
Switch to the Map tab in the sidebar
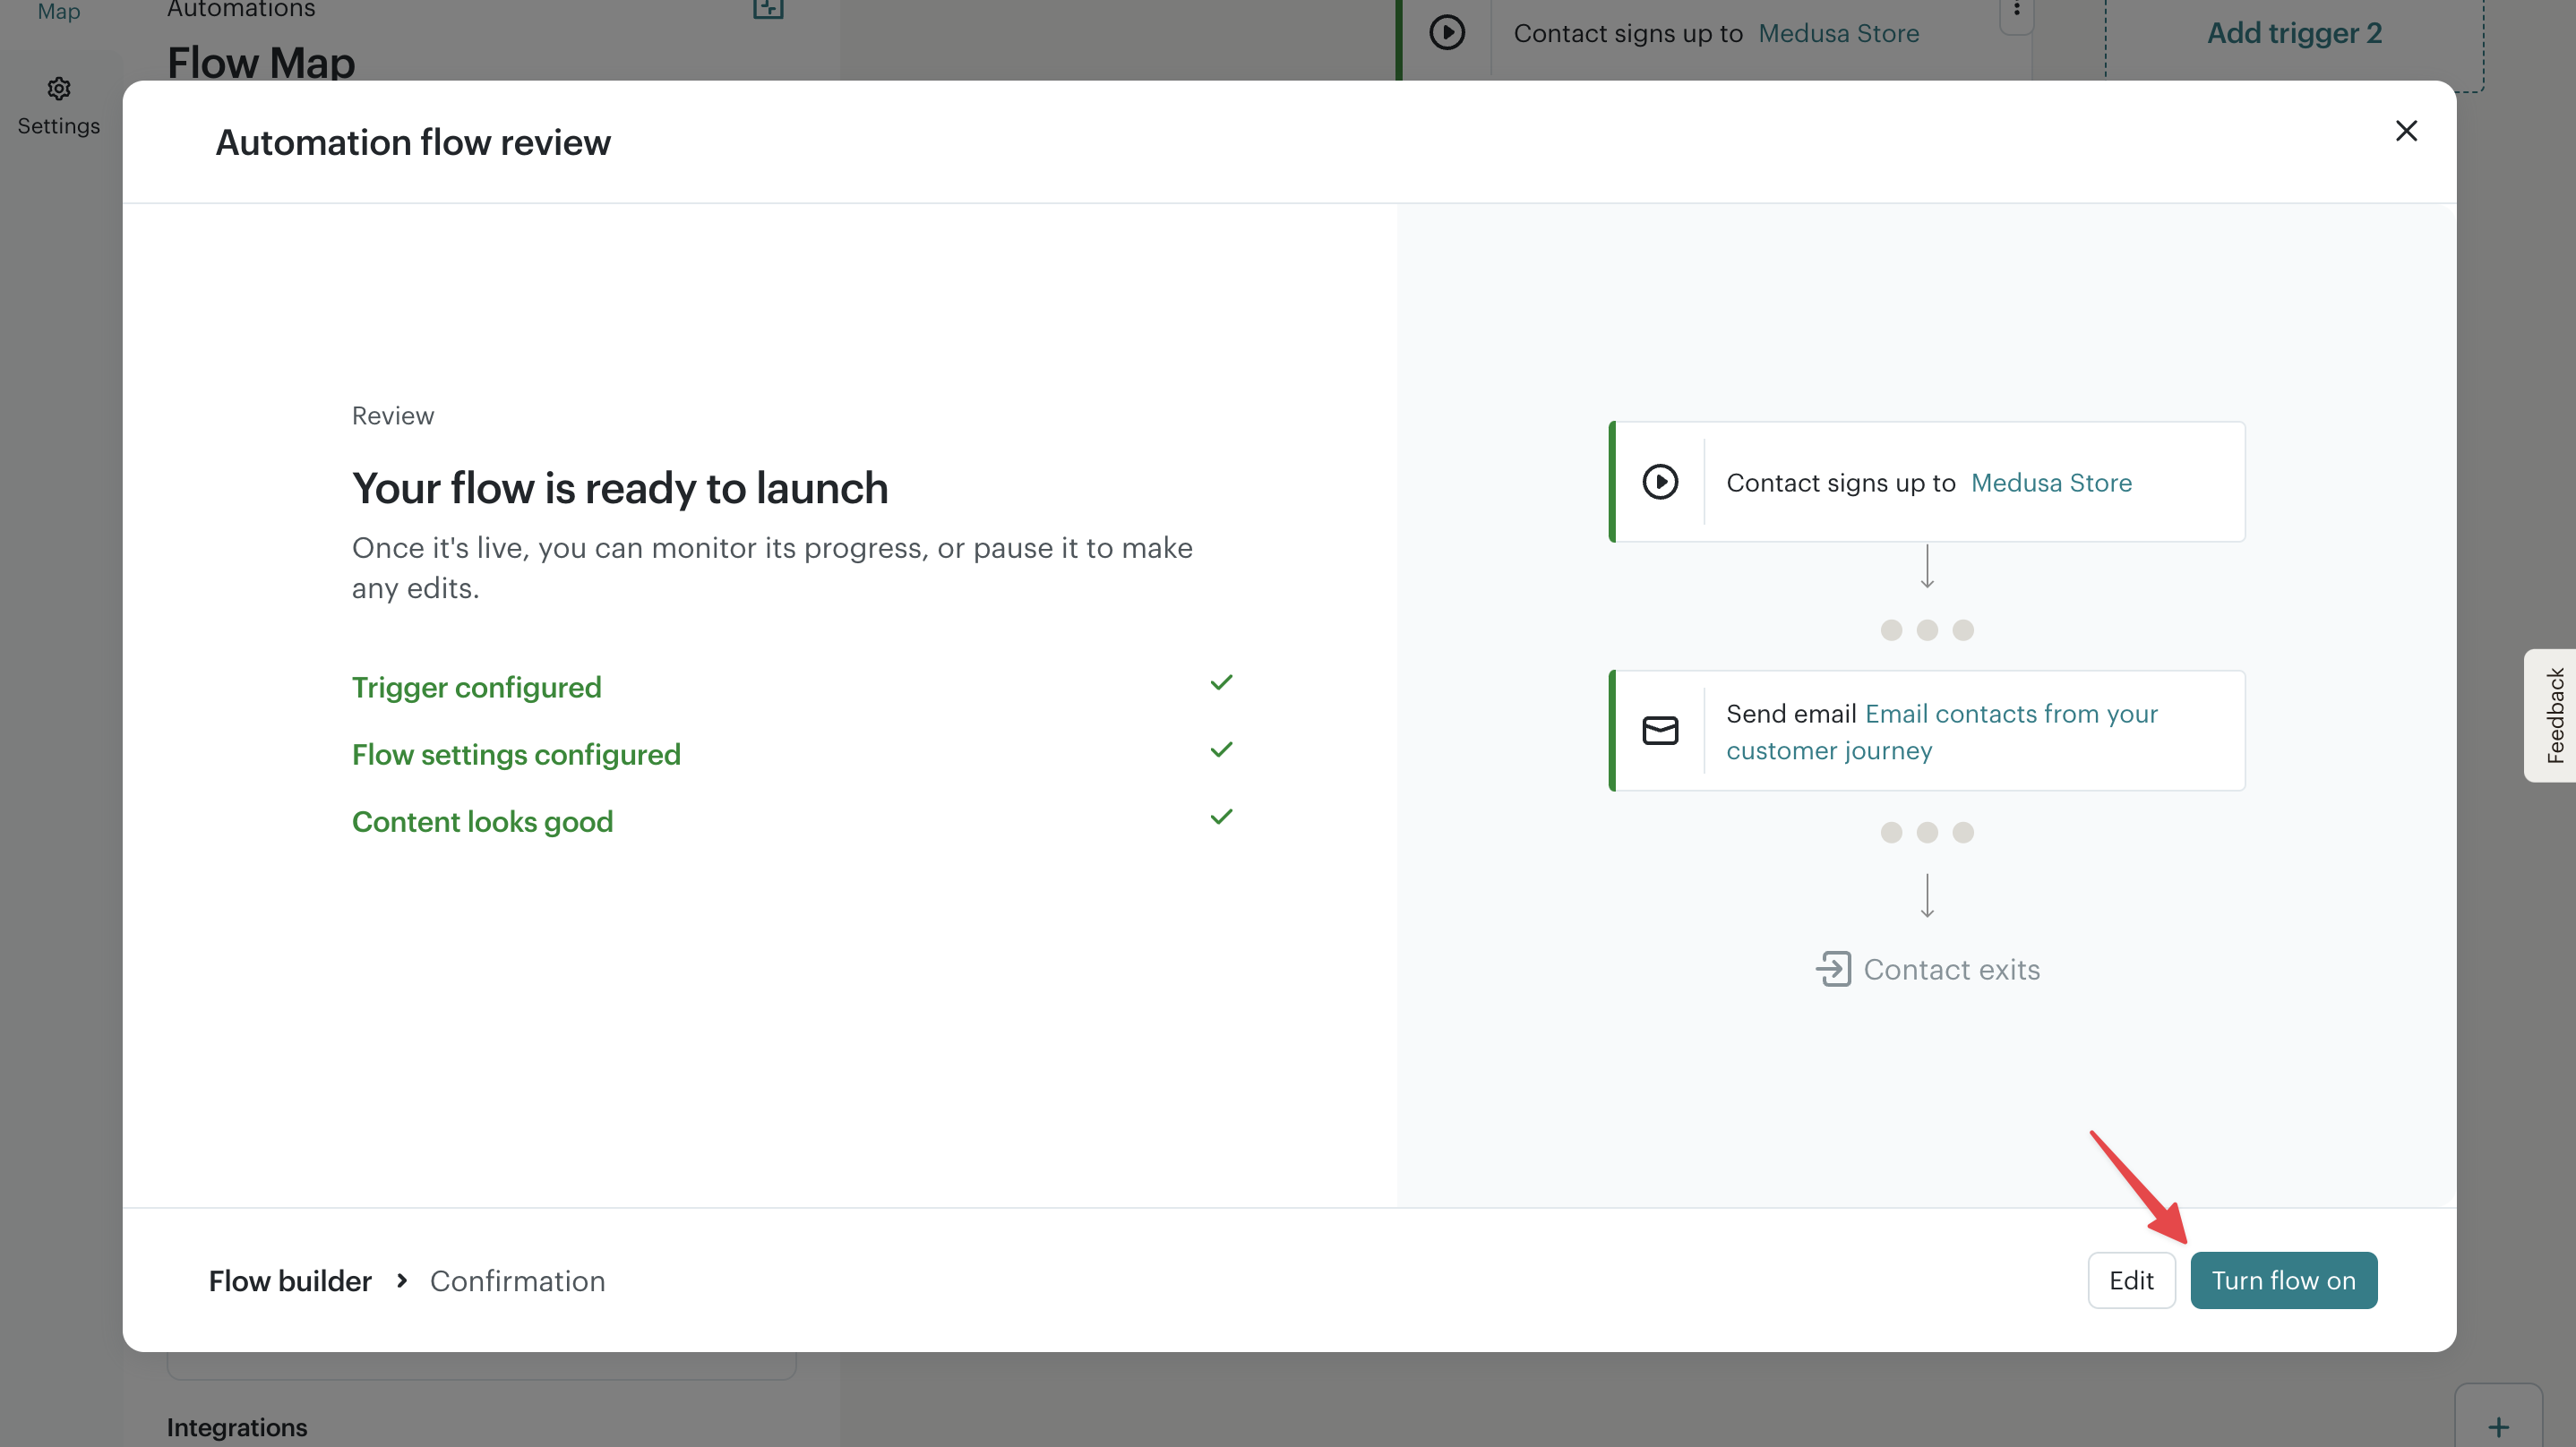coord(58,12)
